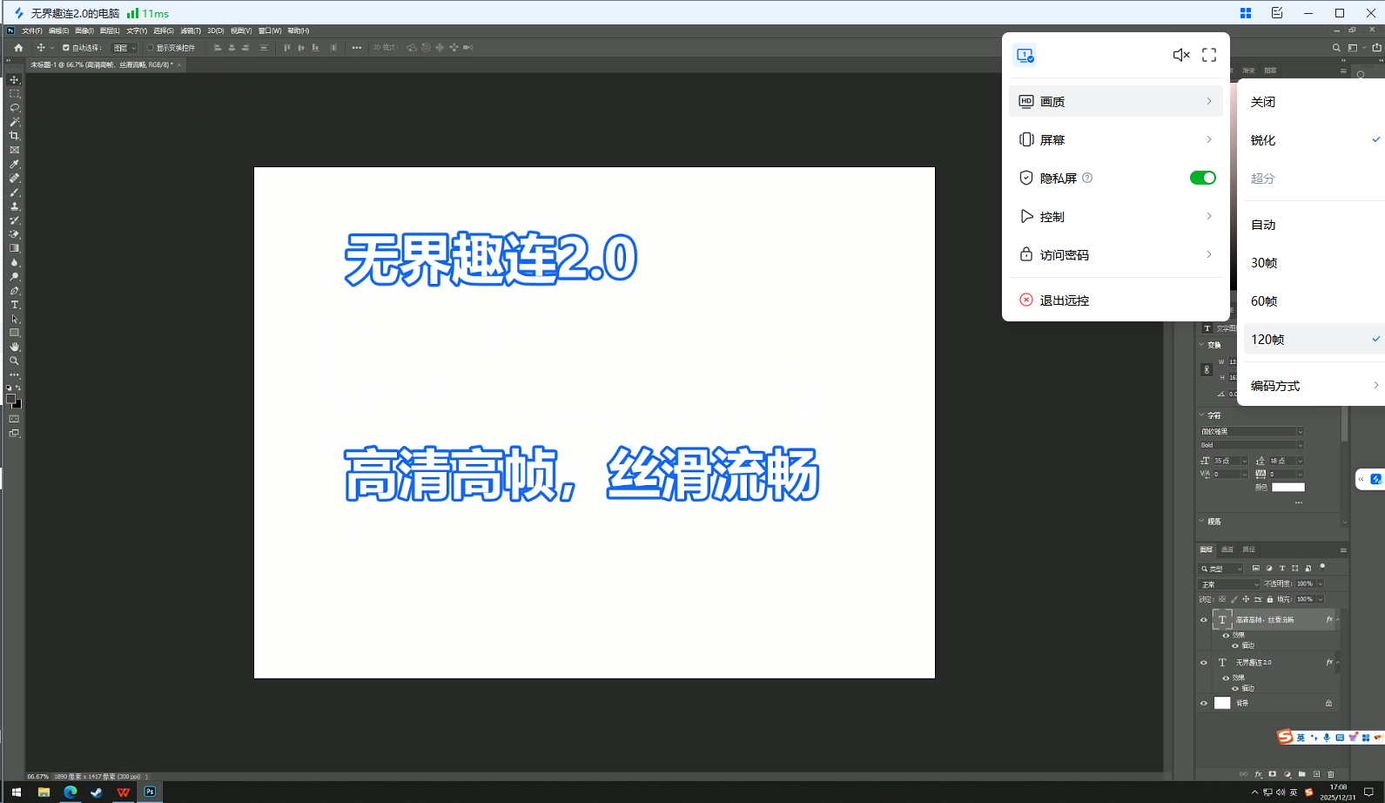Select the Rectangular Marquee tool
The height and width of the screenshot is (803, 1385).
(14, 94)
